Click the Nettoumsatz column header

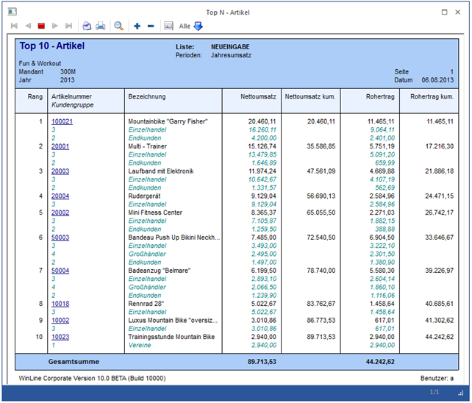(259, 97)
